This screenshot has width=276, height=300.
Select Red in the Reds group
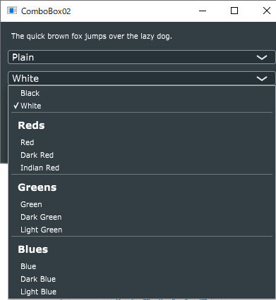pyautogui.click(x=142, y=142)
